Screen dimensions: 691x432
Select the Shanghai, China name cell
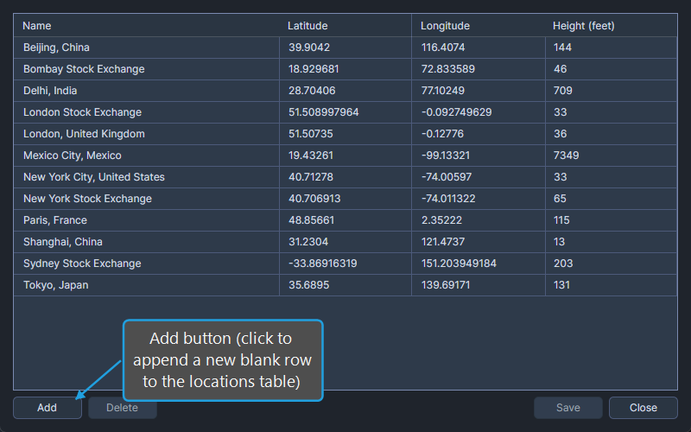point(146,242)
